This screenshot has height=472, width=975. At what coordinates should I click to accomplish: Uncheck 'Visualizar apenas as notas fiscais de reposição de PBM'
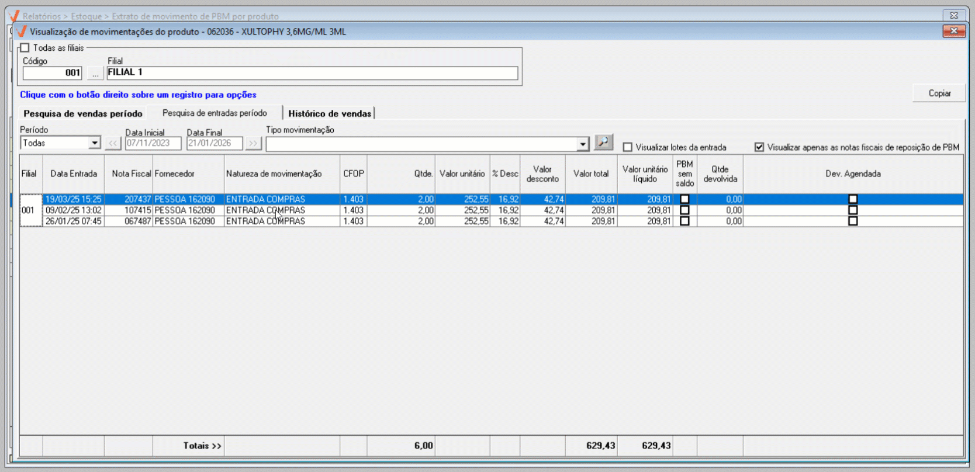coord(759,147)
